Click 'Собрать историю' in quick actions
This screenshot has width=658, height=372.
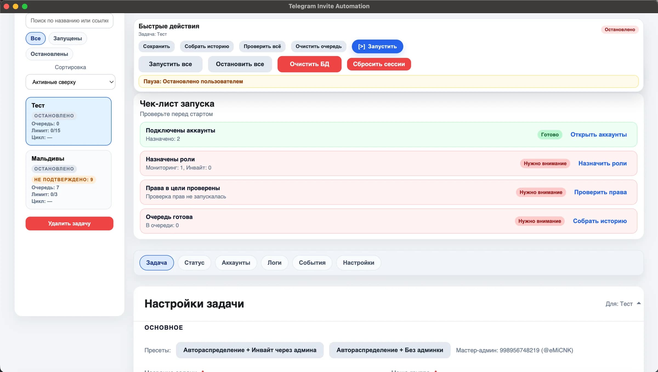point(207,46)
